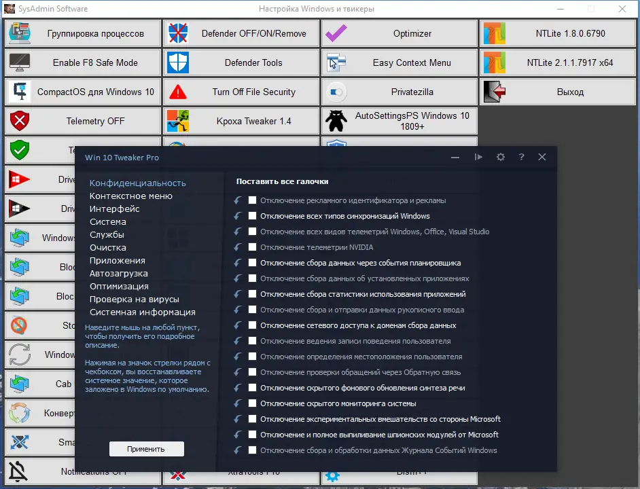Select Службы section

(107, 235)
